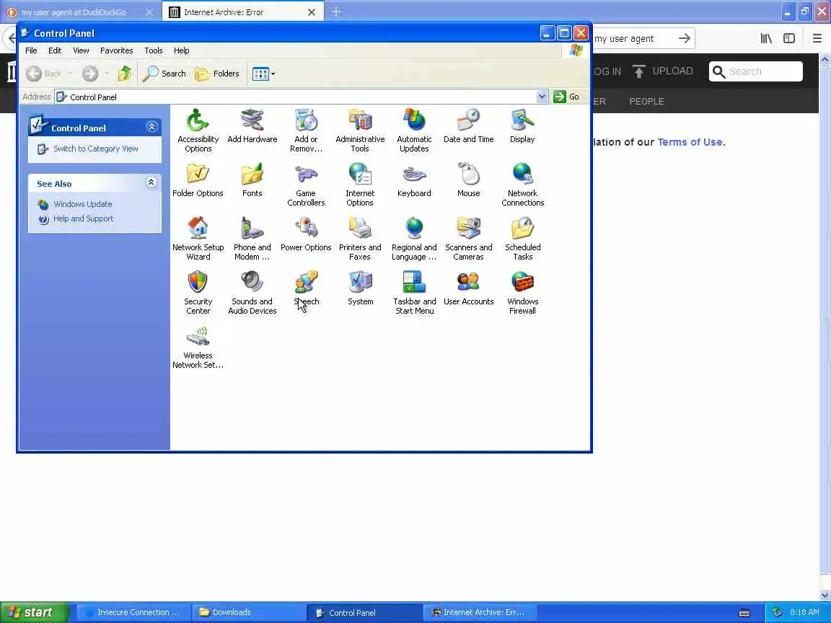Click the Start button
The height and width of the screenshot is (623, 831).
tap(35, 612)
